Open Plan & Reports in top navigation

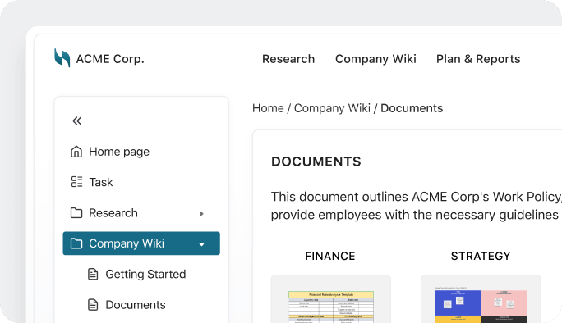[x=478, y=59]
